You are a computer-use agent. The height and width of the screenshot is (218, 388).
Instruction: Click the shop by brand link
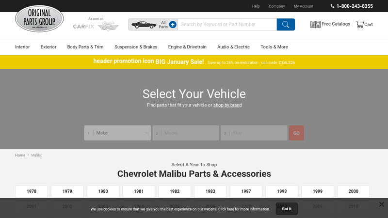(x=227, y=105)
